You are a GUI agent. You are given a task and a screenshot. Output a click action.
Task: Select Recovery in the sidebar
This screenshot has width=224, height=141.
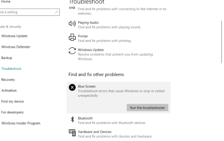click(8, 80)
